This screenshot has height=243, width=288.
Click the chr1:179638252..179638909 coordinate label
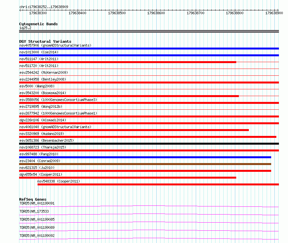pos(44,7)
